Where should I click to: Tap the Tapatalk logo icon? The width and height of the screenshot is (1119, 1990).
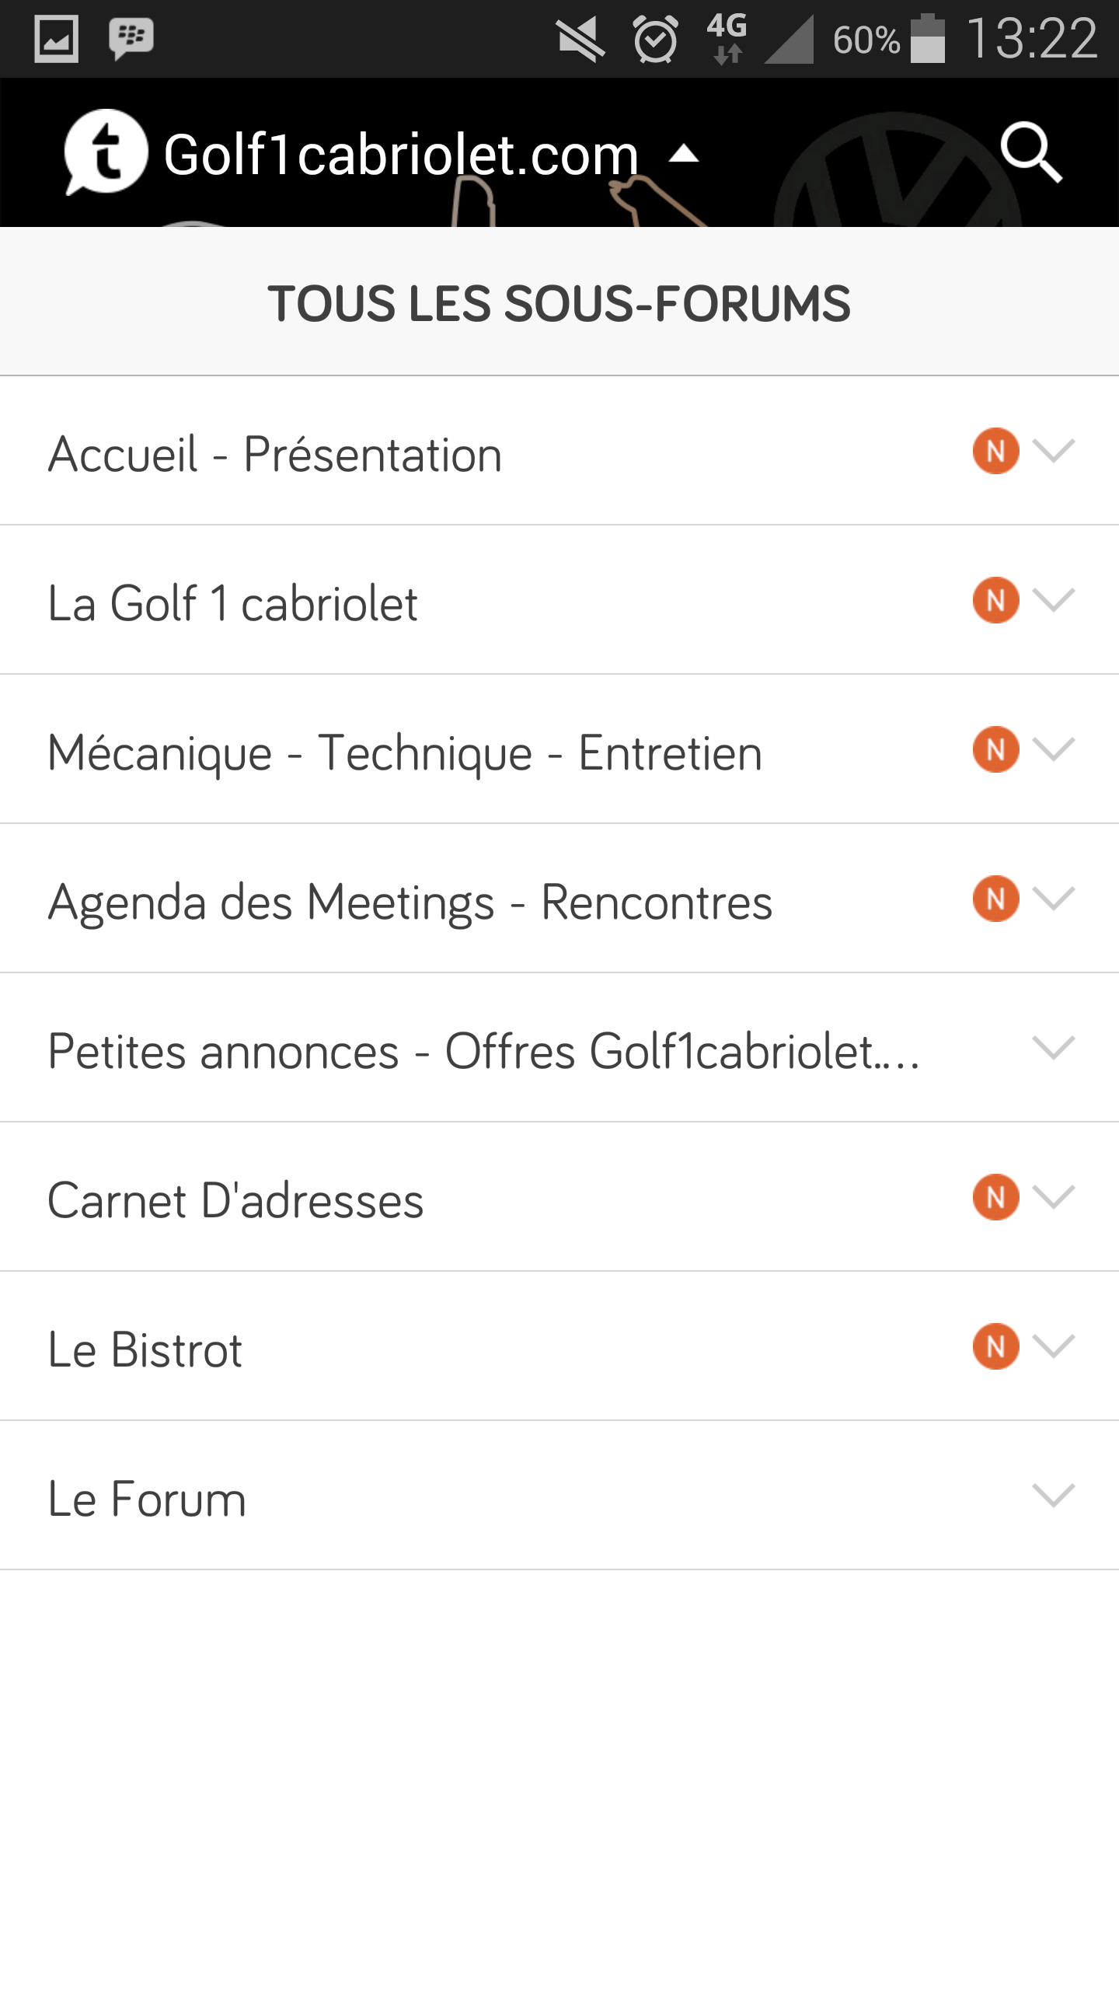104,152
